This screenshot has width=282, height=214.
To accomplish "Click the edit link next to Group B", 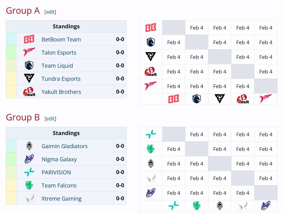I will (x=50, y=119).
